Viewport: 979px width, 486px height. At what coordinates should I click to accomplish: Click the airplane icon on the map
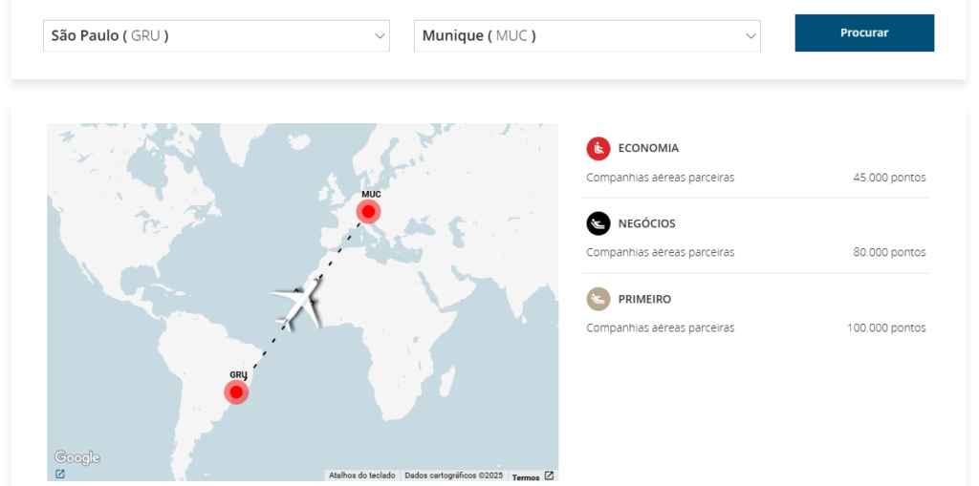click(299, 303)
